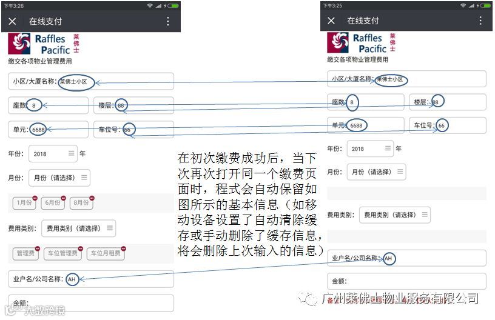Remove the 8月份 tag via its red minus
This screenshot has width=495, height=320.
[92, 198]
